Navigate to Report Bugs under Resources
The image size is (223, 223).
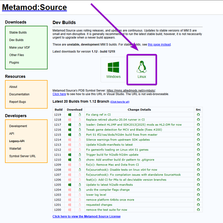click(x=18, y=102)
